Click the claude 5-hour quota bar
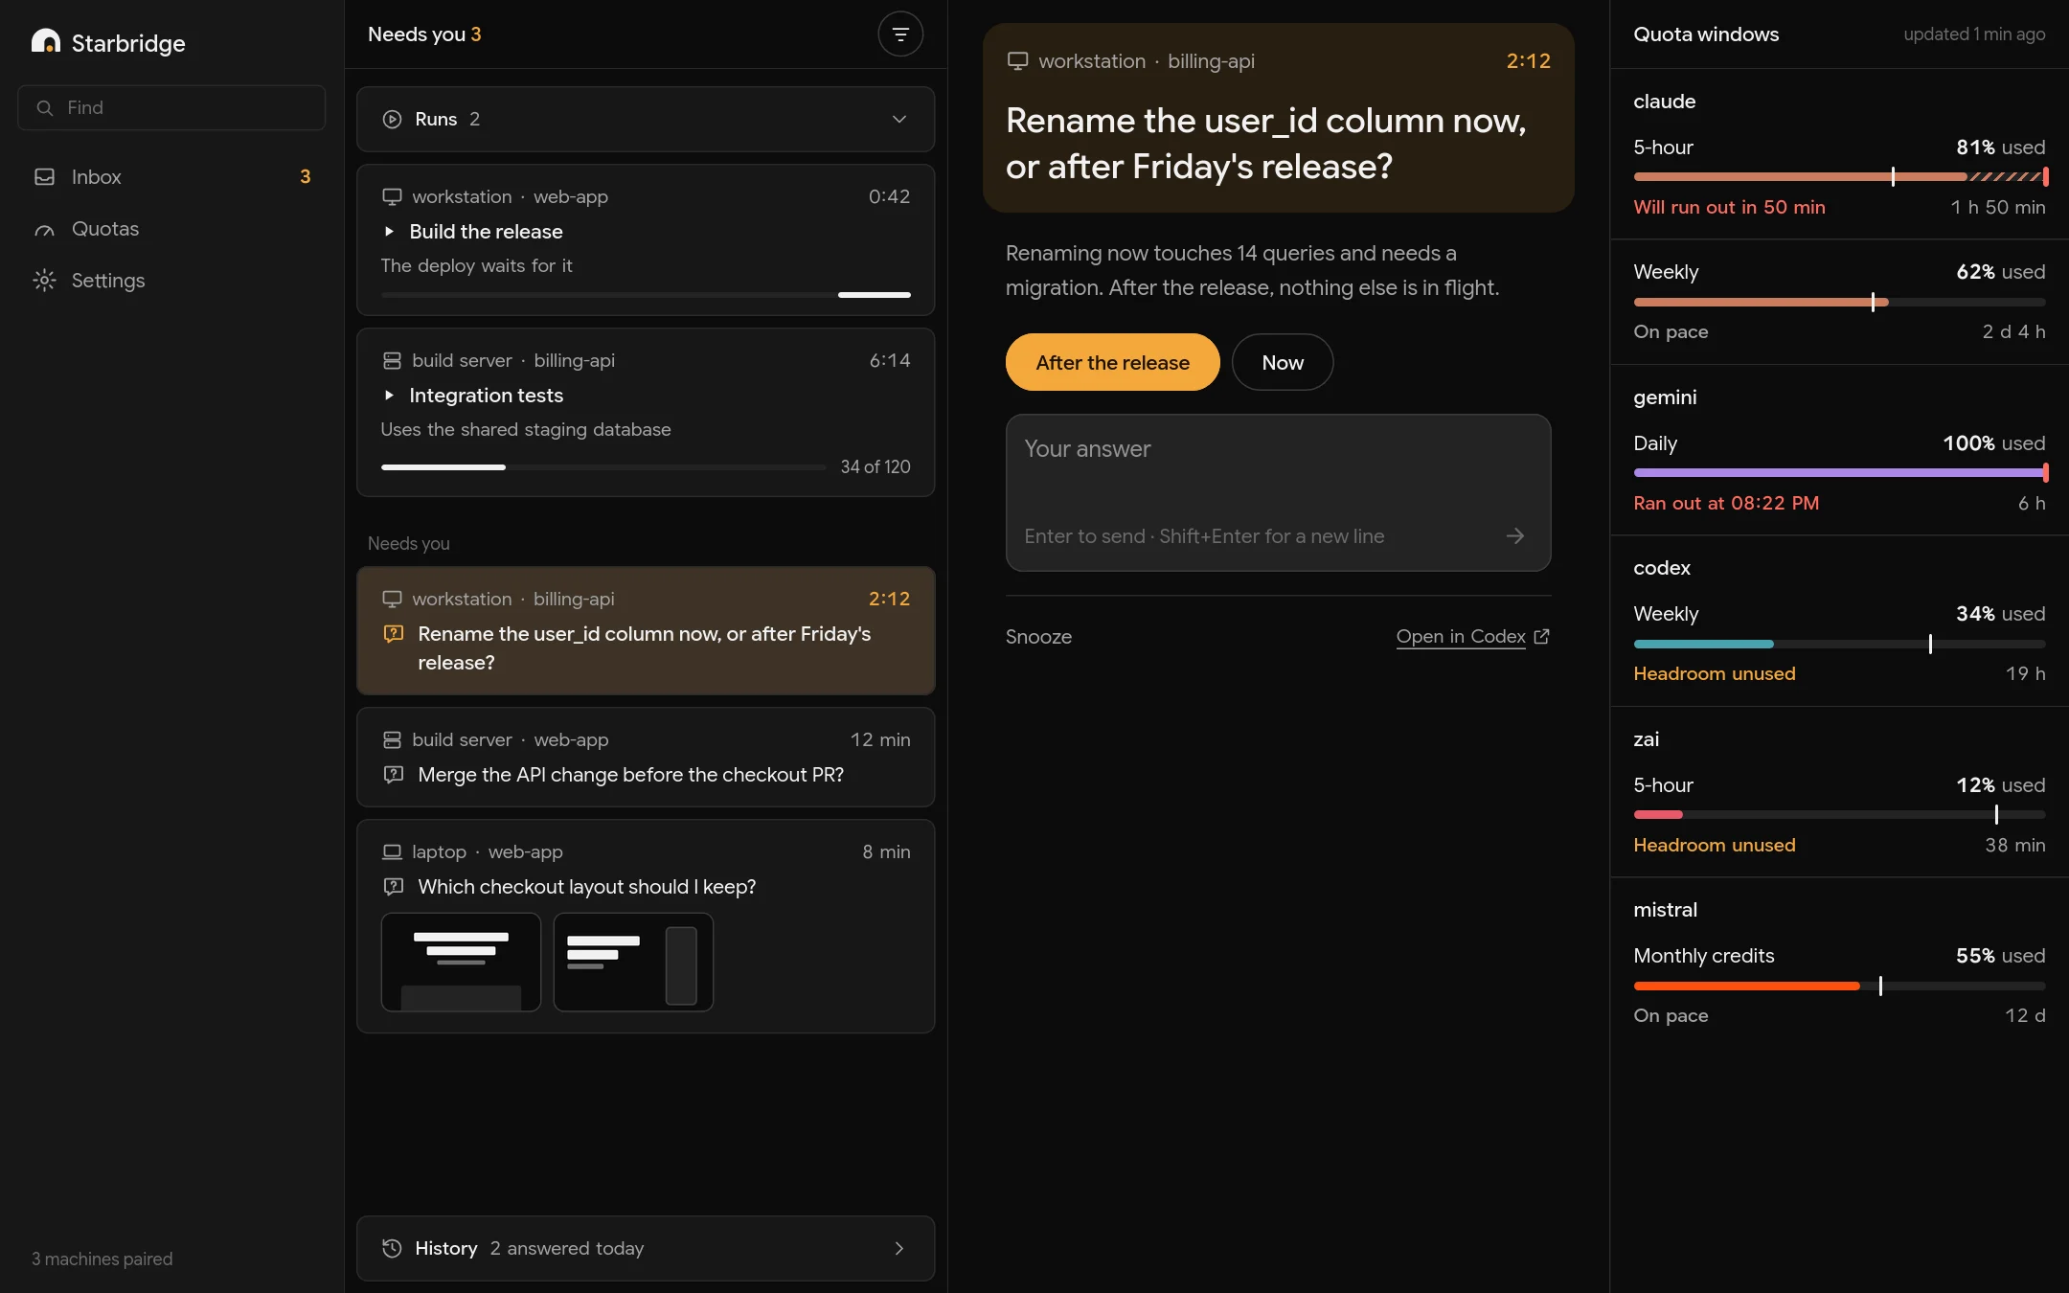The height and width of the screenshot is (1293, 2069). tap(1839, 177)
